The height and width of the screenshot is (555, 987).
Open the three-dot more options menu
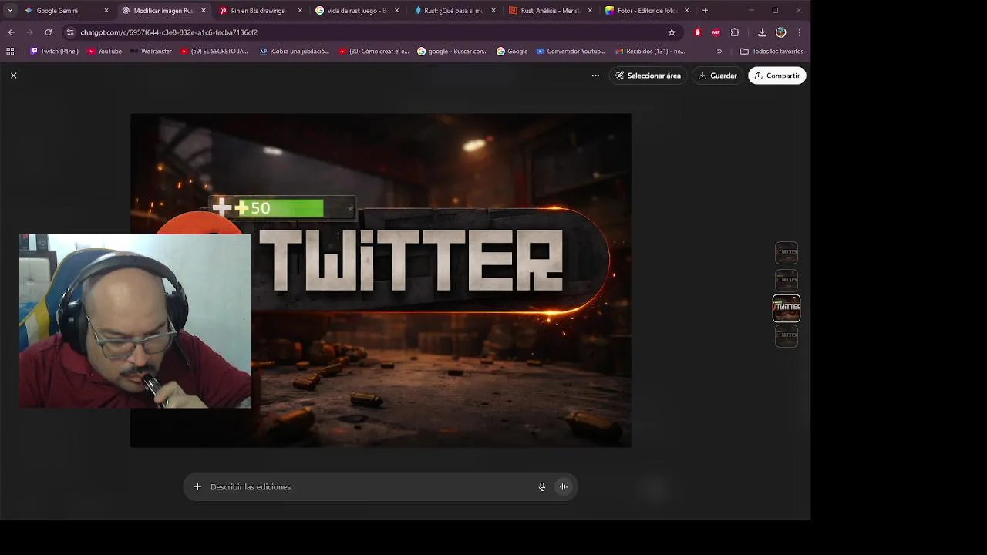595,76
